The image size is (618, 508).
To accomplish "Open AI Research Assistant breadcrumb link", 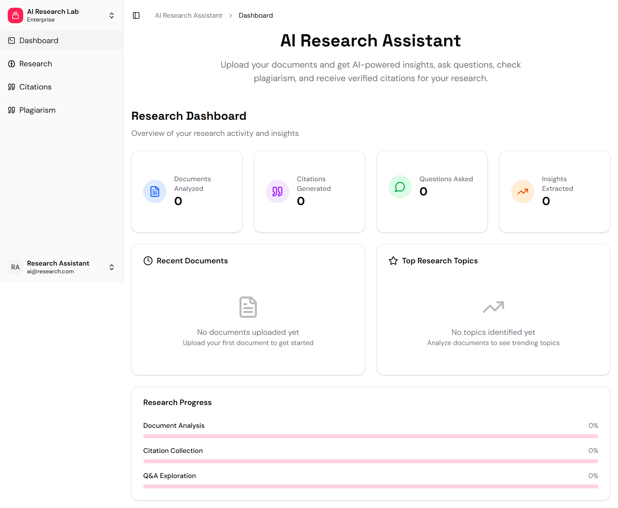I will [189, 15].
